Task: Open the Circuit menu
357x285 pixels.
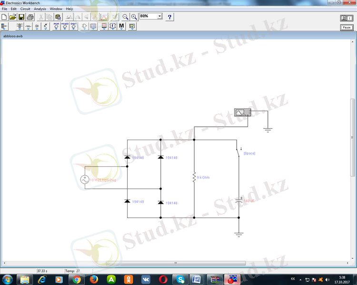Action: (25, 9)
